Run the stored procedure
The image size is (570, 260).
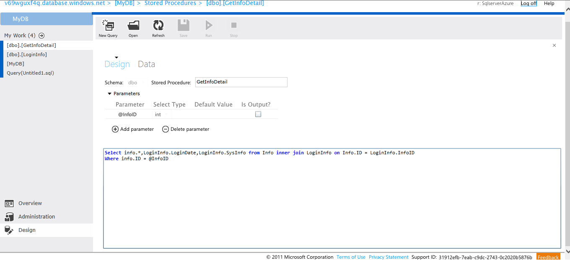[x=208, y=28]
